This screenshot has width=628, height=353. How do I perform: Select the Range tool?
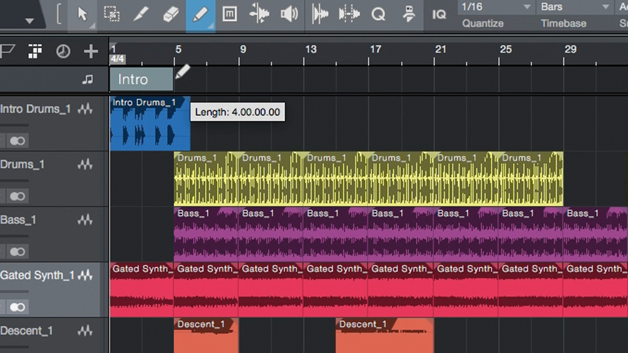point(111,14)
